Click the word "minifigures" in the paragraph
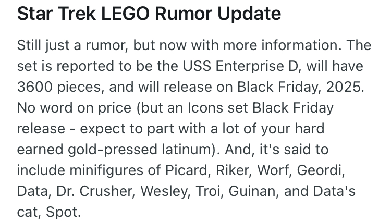The height and width of the screenshot is (222, 391). pyautogui.click(x=106, y=170)
